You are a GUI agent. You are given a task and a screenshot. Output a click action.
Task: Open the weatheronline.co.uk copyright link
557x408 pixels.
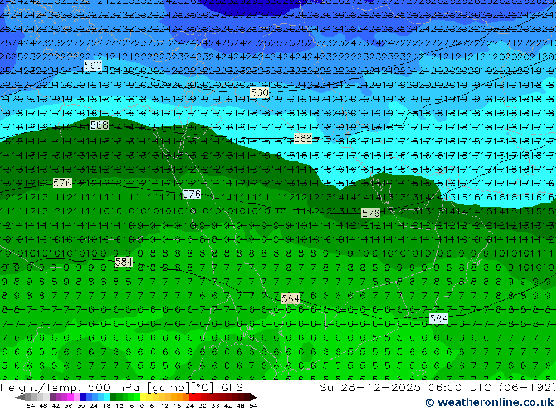point(490,402)
